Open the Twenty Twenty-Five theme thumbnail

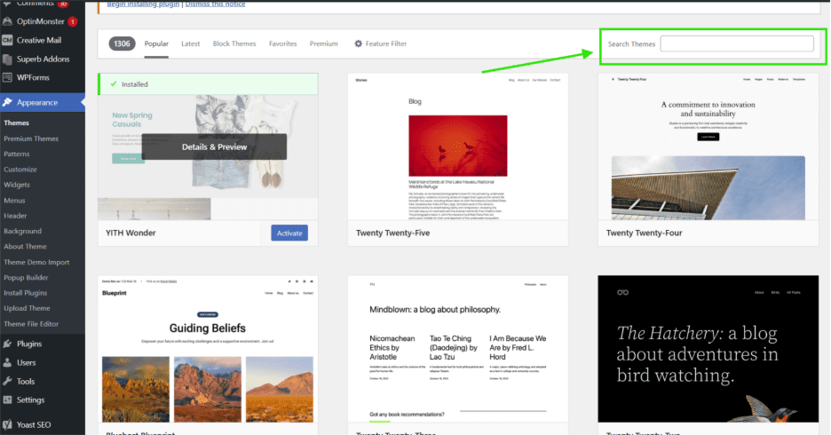click(458, 146)
